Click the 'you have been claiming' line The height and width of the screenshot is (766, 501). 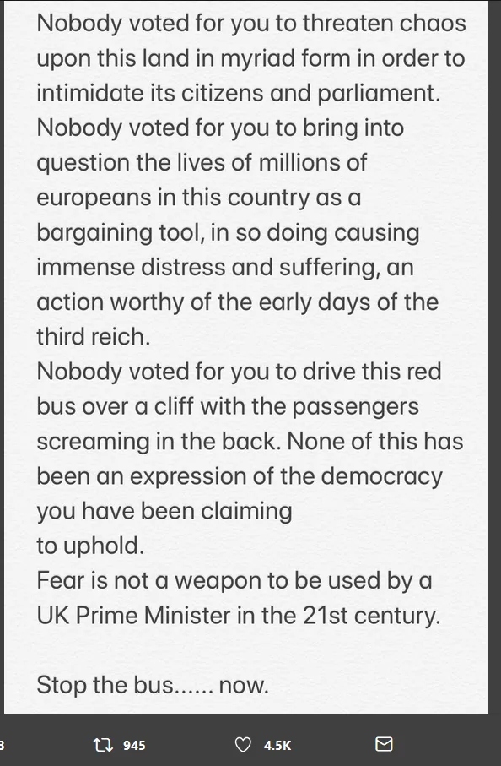tap(164, 511)
